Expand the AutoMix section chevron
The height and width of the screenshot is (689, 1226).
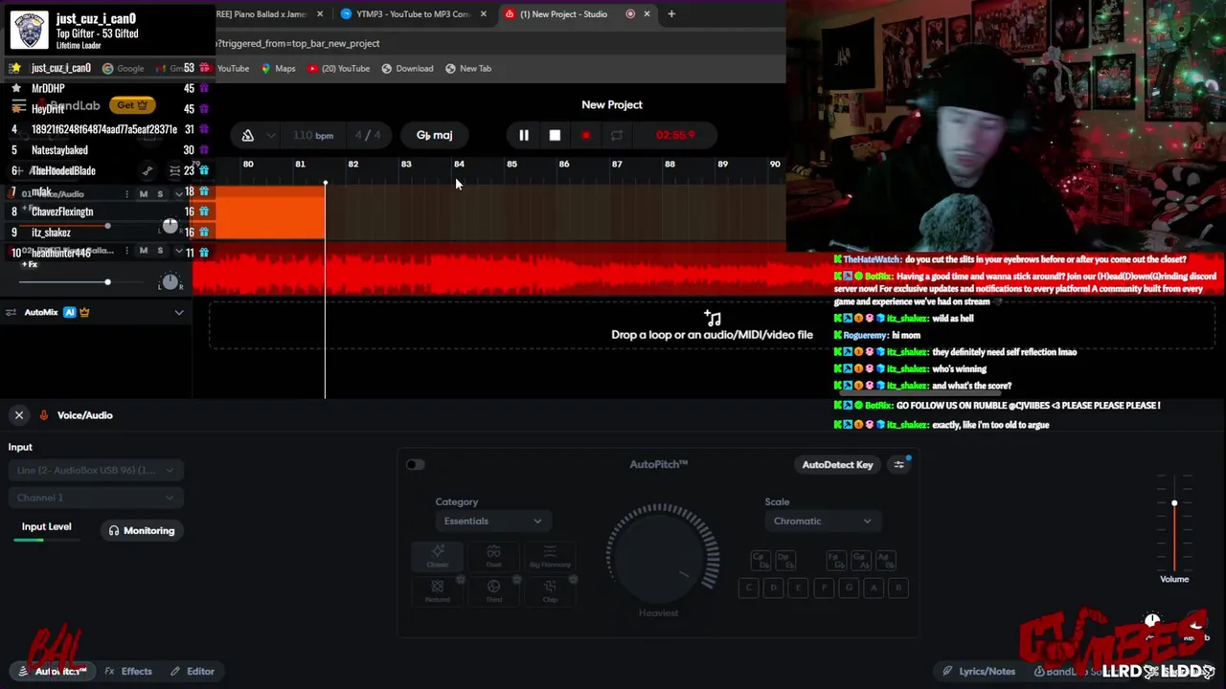(x=178, y=312)
